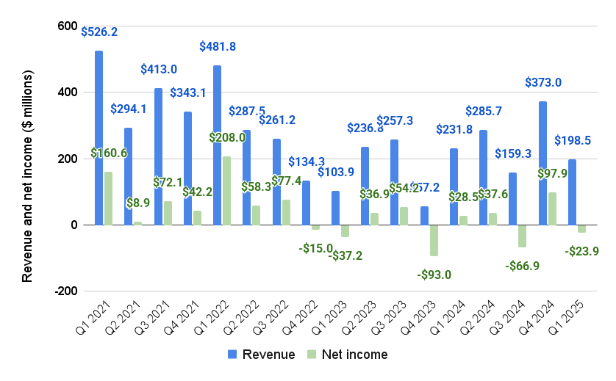Viewport: 616px width, 381px height.
Task: Click the -200 y-axis tick label
Action: pyautogui.click(x=65, y=291)
